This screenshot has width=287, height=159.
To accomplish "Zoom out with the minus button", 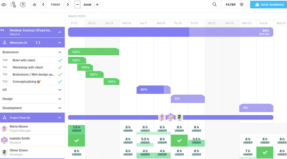I will [78, 5].
